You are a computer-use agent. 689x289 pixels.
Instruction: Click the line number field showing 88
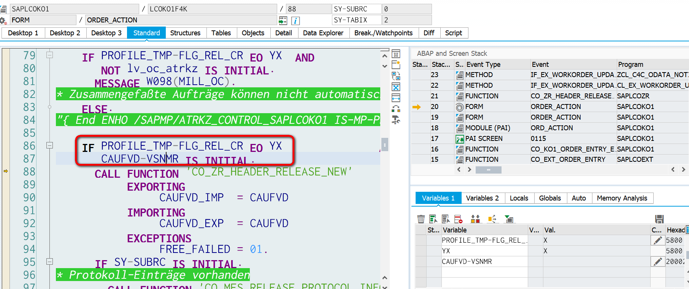tap(309, 9)
